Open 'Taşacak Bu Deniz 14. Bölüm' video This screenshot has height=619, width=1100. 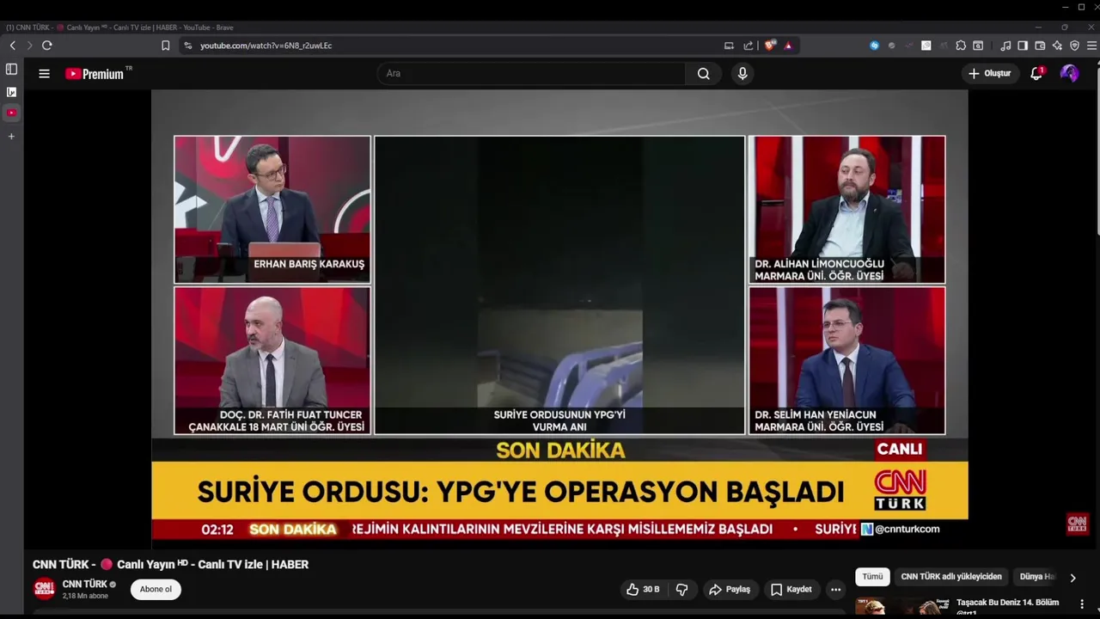coord(1007,603)
